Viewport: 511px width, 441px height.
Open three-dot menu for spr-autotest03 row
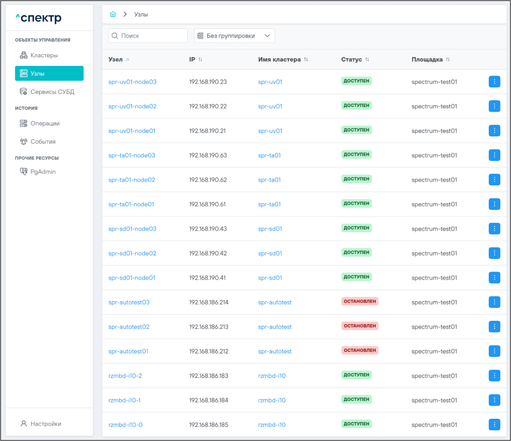(x=494, y=302)
